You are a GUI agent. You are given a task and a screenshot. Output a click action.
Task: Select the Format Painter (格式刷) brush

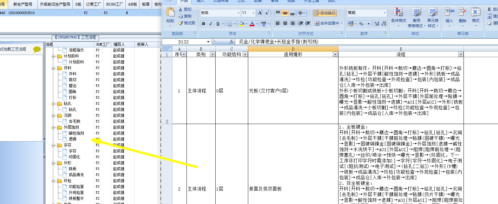[x=181, y=23]
